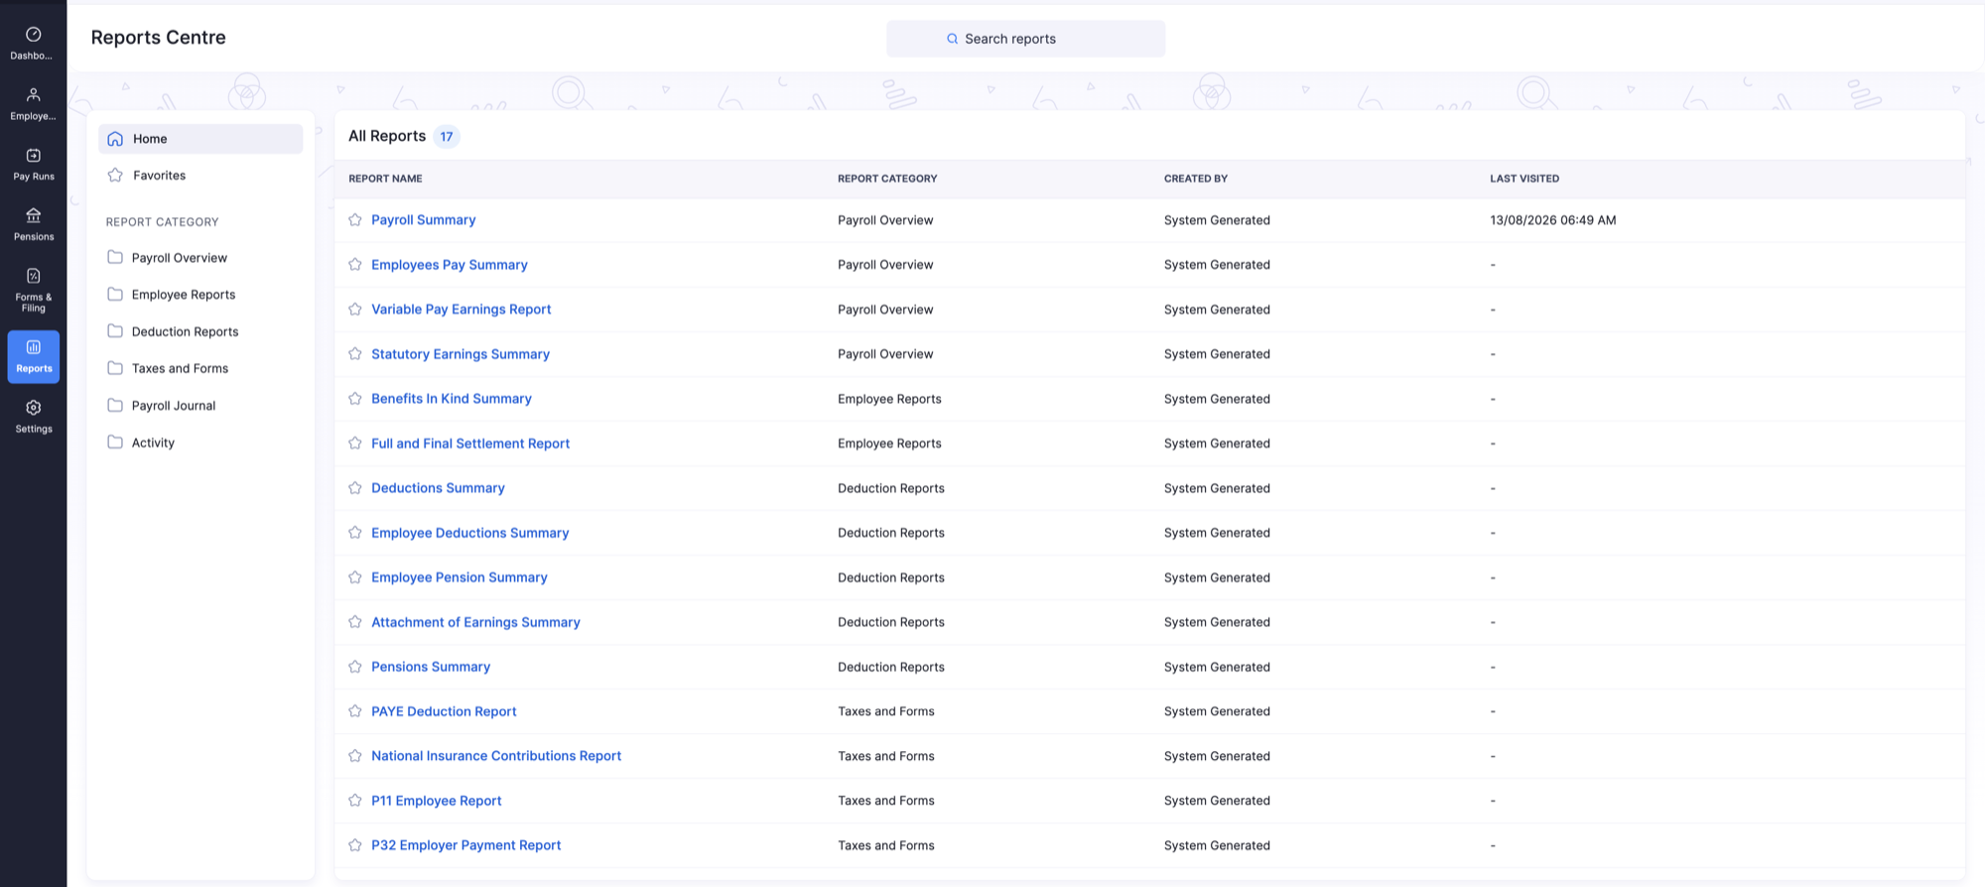Viewport: 1985px width, 887px height.
Task: Open the PAYE Deduction Report link
Action: (x=444, y=710)
